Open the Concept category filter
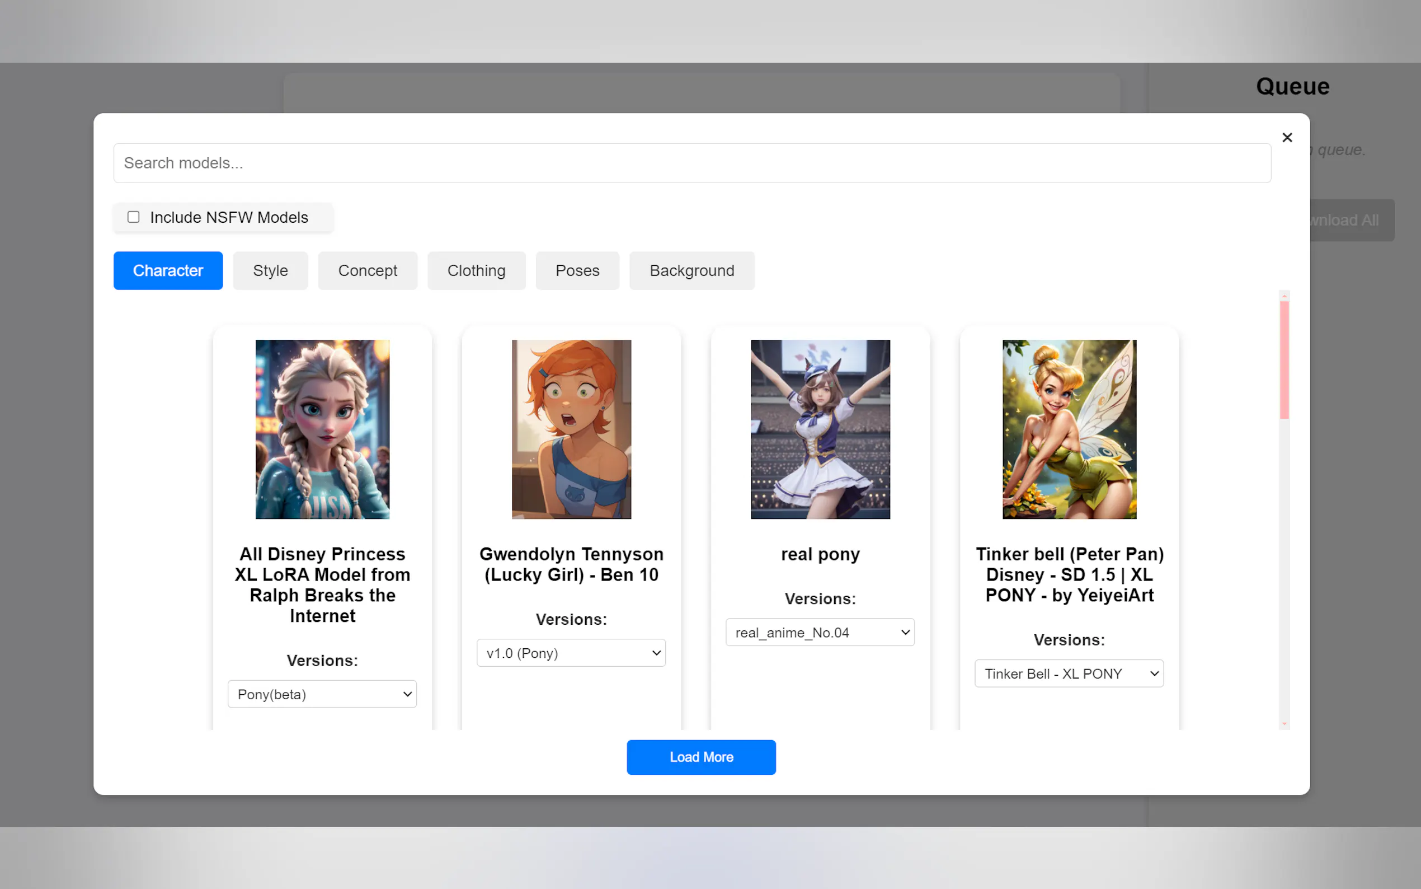 [367, 270]
